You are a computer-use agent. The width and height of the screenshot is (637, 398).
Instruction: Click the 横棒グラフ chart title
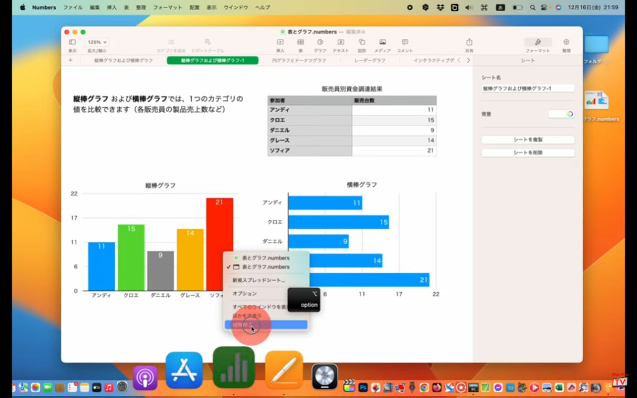tap(362, 185)
